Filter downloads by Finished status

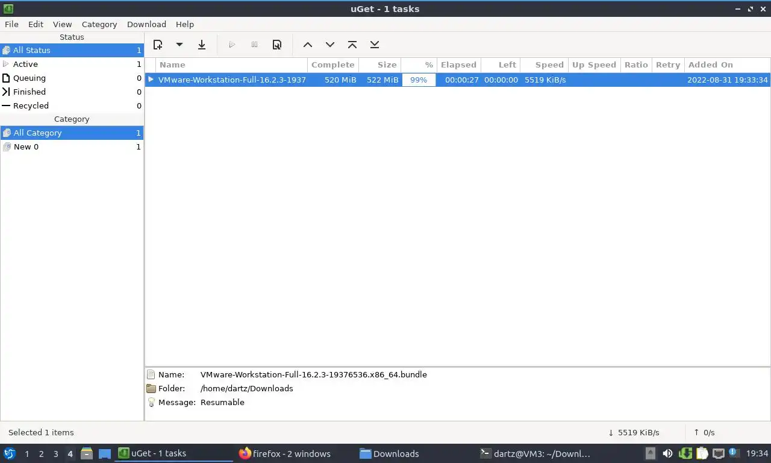click(x=72, y=92)
